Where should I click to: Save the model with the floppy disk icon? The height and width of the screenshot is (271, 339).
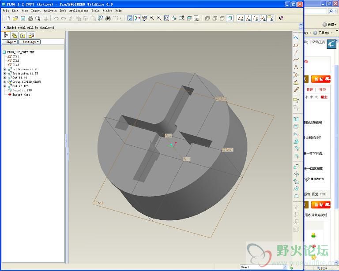coord(23,19)
